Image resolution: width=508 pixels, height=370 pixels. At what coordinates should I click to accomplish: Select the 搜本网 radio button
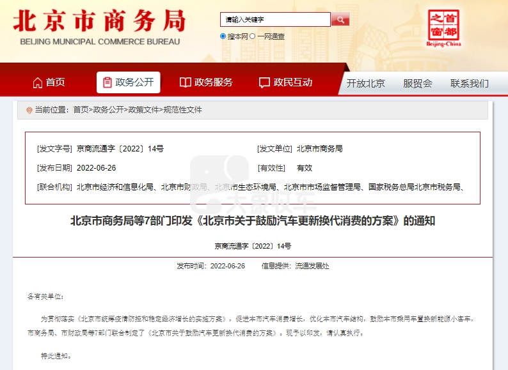pos(223,36)
